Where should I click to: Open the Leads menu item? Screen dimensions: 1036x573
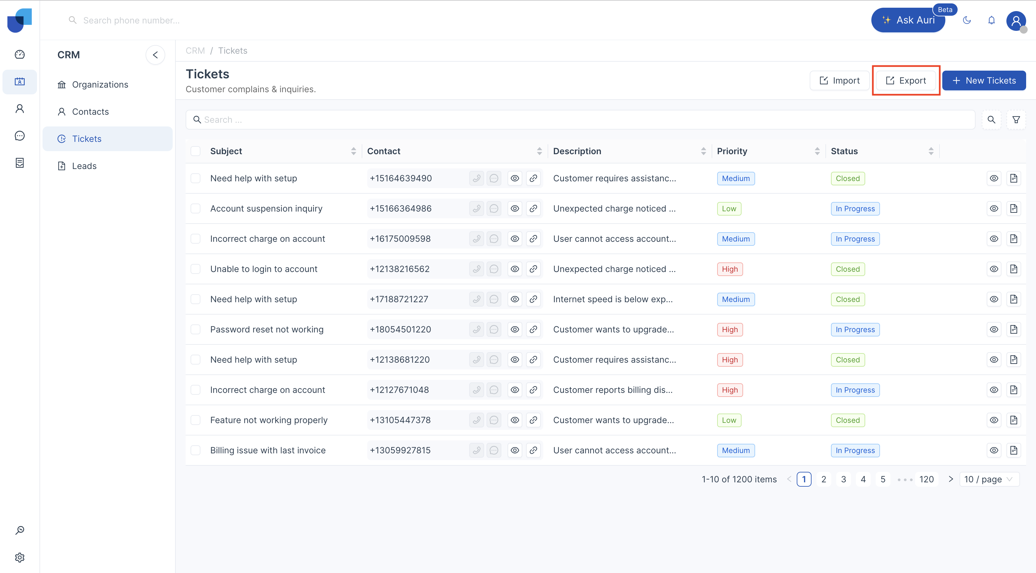84,166
